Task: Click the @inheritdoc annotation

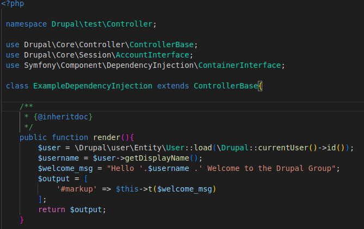Action: (63, 117)
